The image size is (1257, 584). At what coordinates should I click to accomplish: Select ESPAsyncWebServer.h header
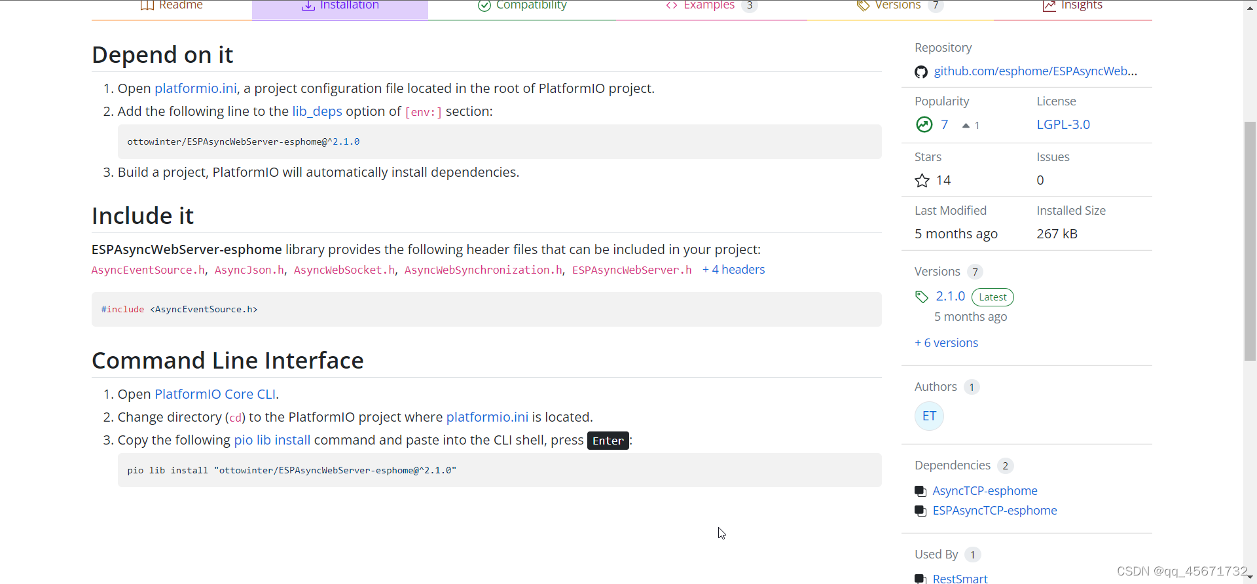[x=632, y=270]
